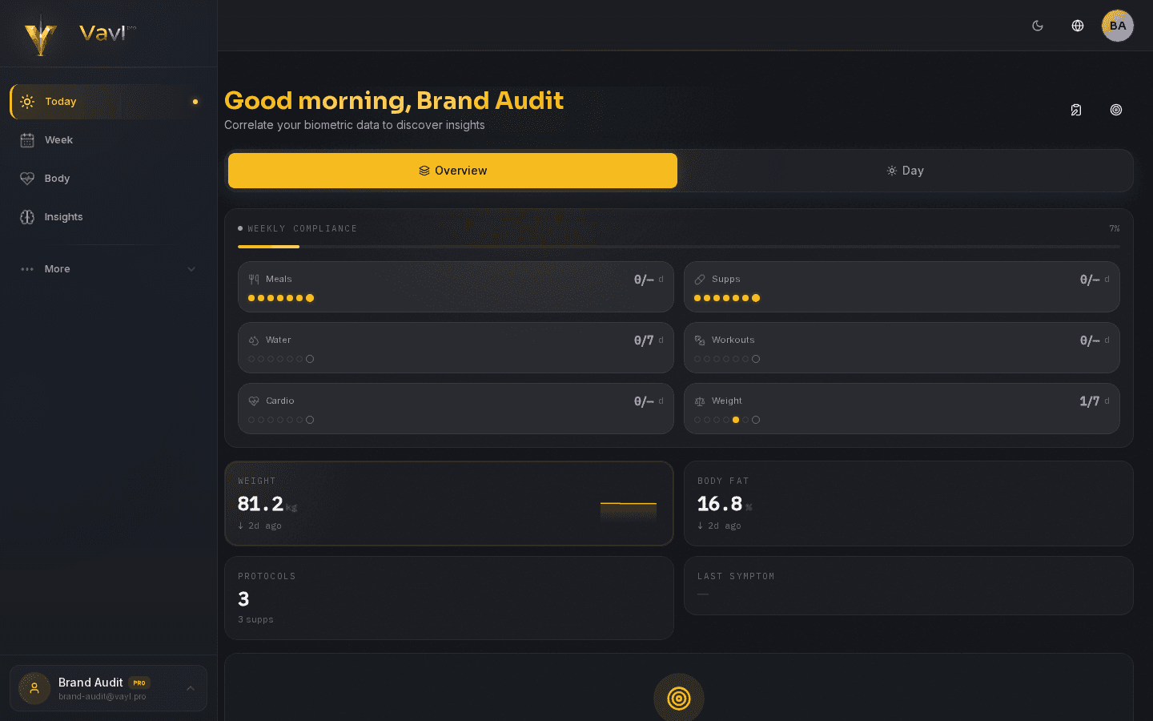The image size is (1153, 721).
Task: Click the last Workouts day ring
Action: (756, 359)
